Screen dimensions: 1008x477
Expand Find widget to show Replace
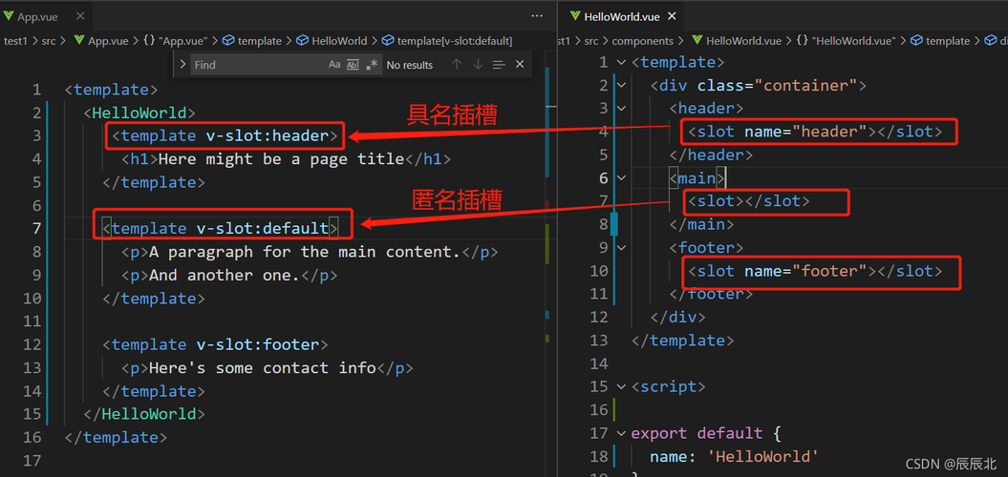[182, 64]
